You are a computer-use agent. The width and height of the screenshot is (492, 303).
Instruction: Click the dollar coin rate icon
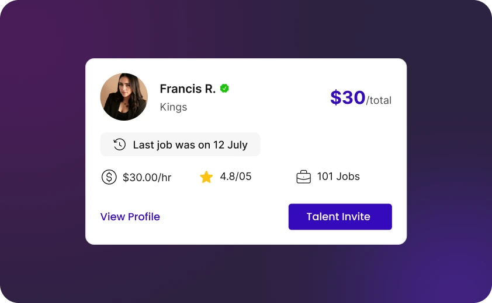pyautogui.click(x=109, y=177)
